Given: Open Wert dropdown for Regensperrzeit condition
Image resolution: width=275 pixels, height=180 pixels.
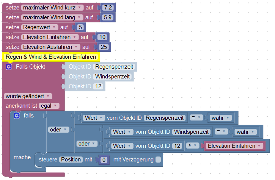Looking at the screenshot, I should [x=94, y=118].
